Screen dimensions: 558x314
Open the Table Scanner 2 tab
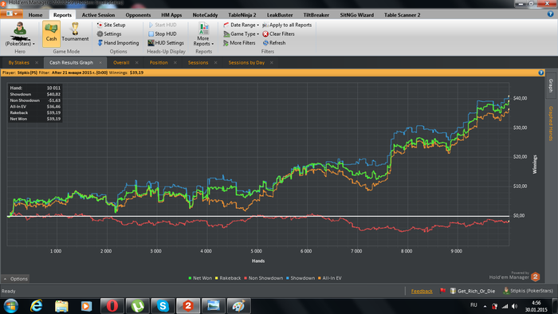tap(402, 15)
